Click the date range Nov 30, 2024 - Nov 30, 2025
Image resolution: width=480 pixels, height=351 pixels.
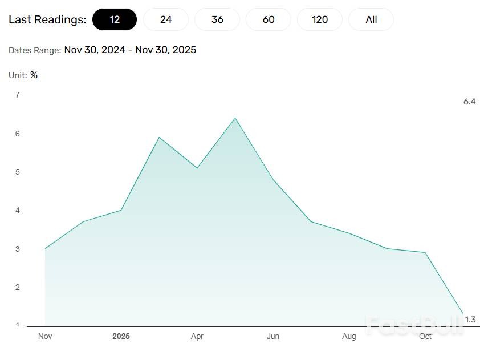coord(130,50)
